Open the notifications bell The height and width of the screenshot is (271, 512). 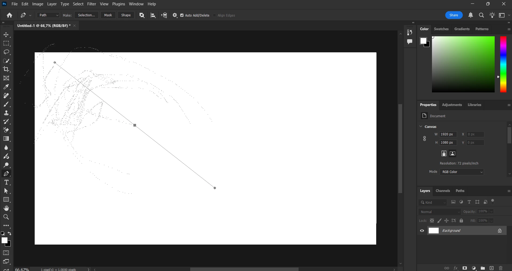tap(471, 15)
